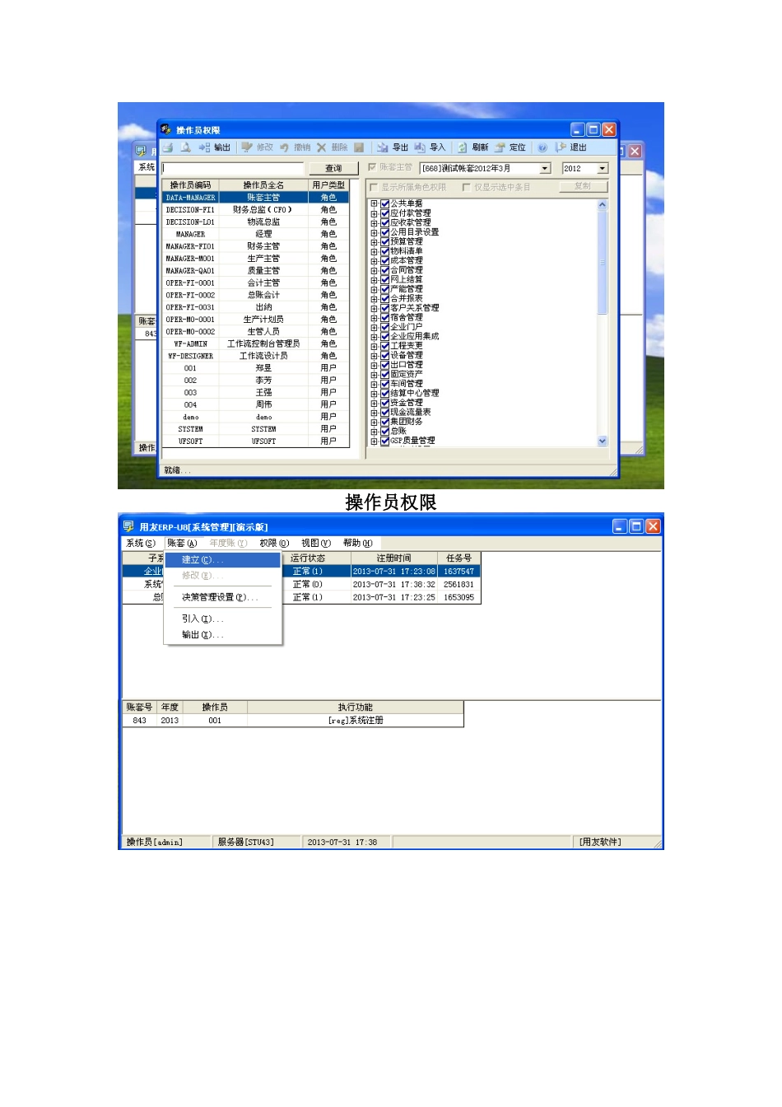Viewport: 782px width, 1107px height.
Task: Click the 复制 copy button
Action: 583,187
